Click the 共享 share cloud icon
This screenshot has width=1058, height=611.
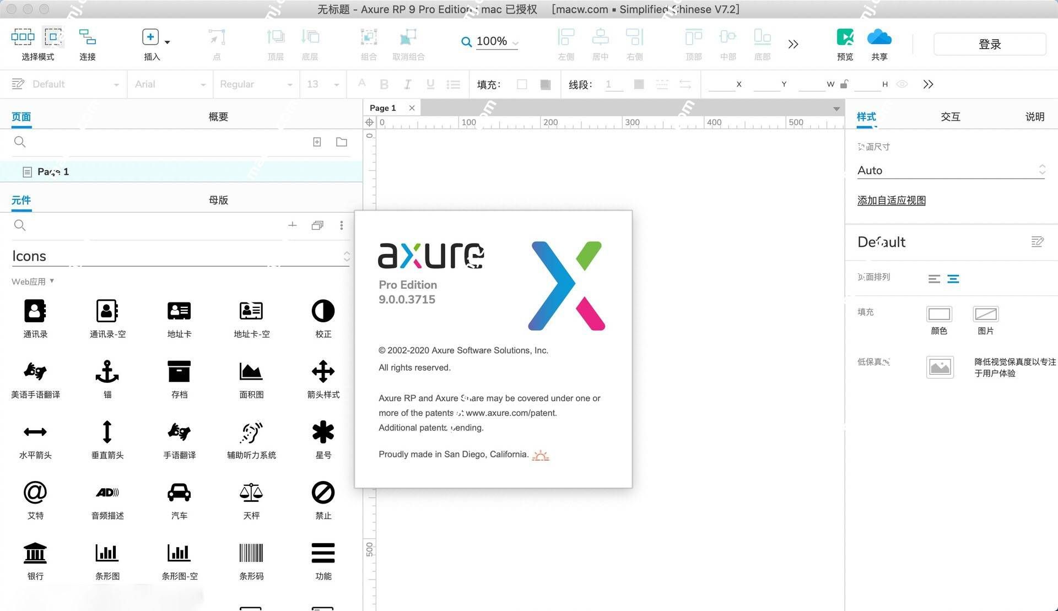pyautogui.click(x=879, y=37)
